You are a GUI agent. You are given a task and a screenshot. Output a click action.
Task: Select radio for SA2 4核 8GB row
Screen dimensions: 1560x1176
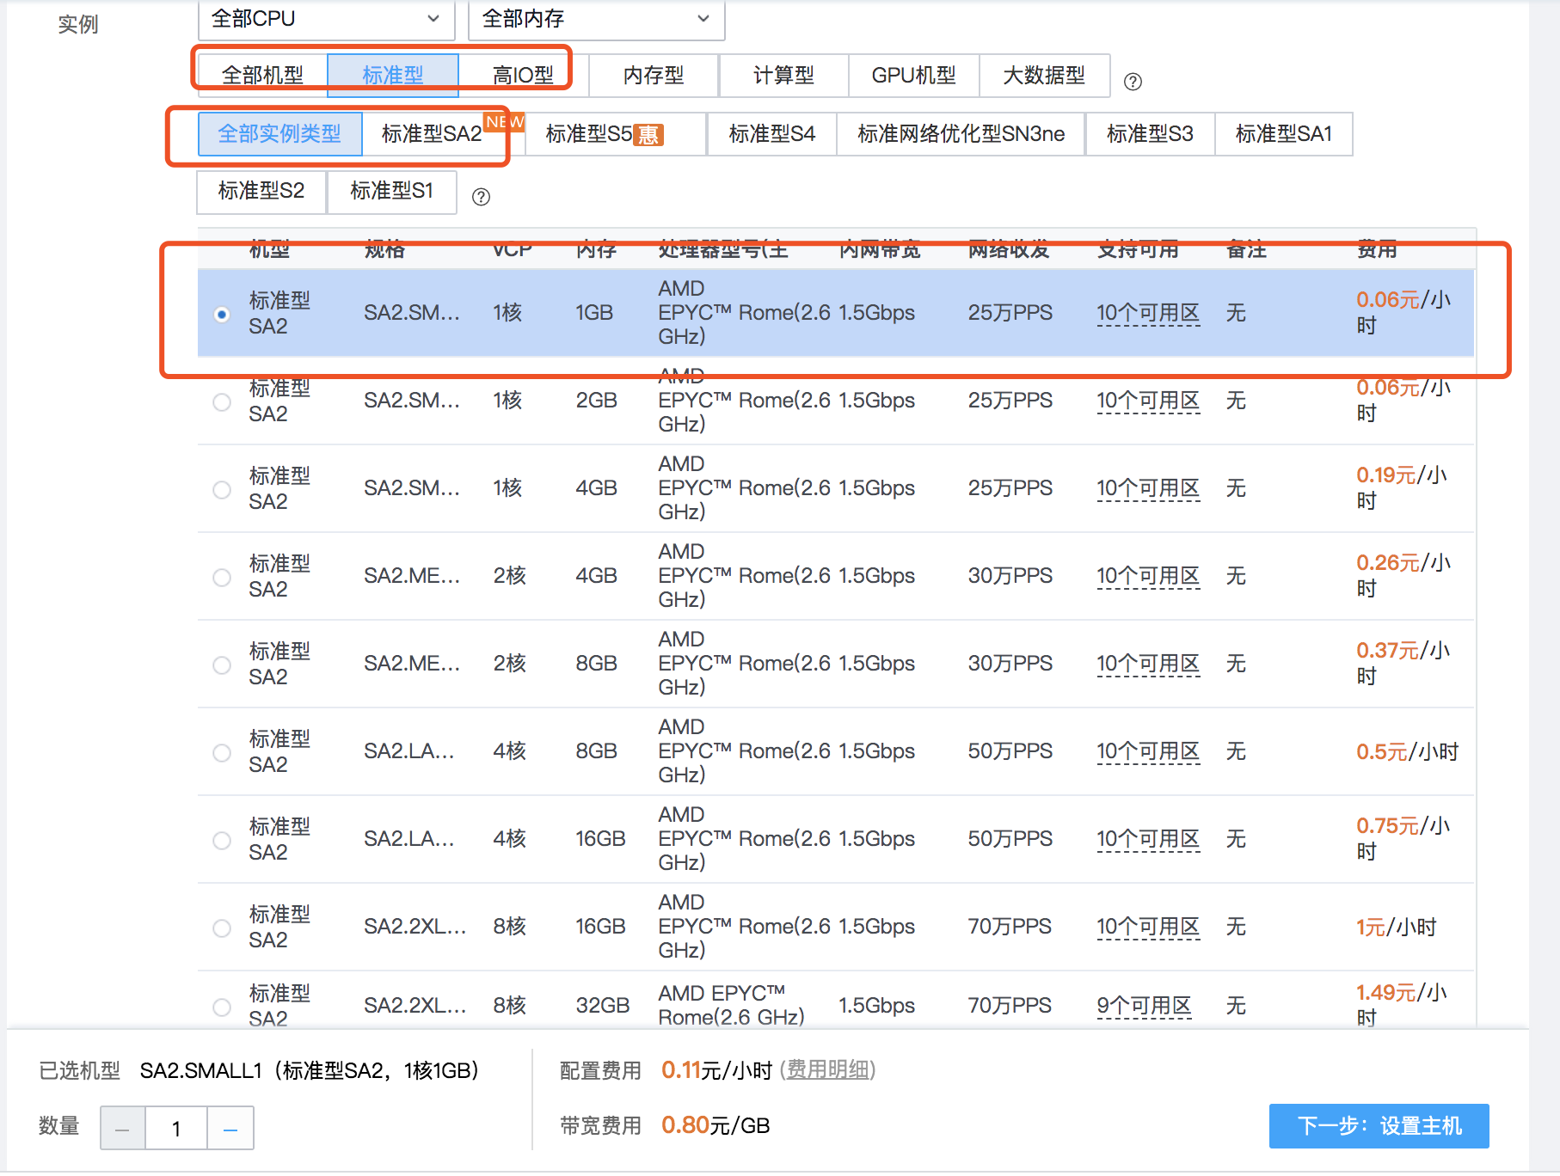[x=222, y=752]
